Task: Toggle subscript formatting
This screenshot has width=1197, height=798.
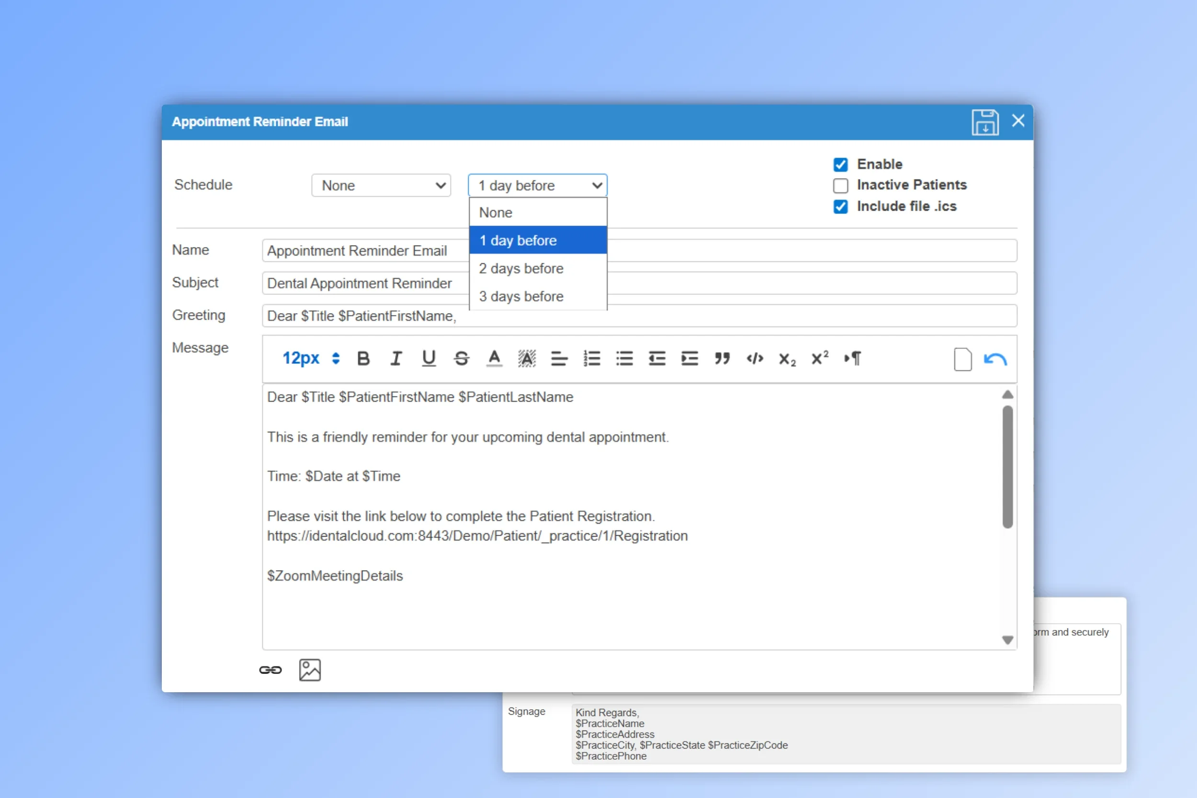Action: click(786, 360)
